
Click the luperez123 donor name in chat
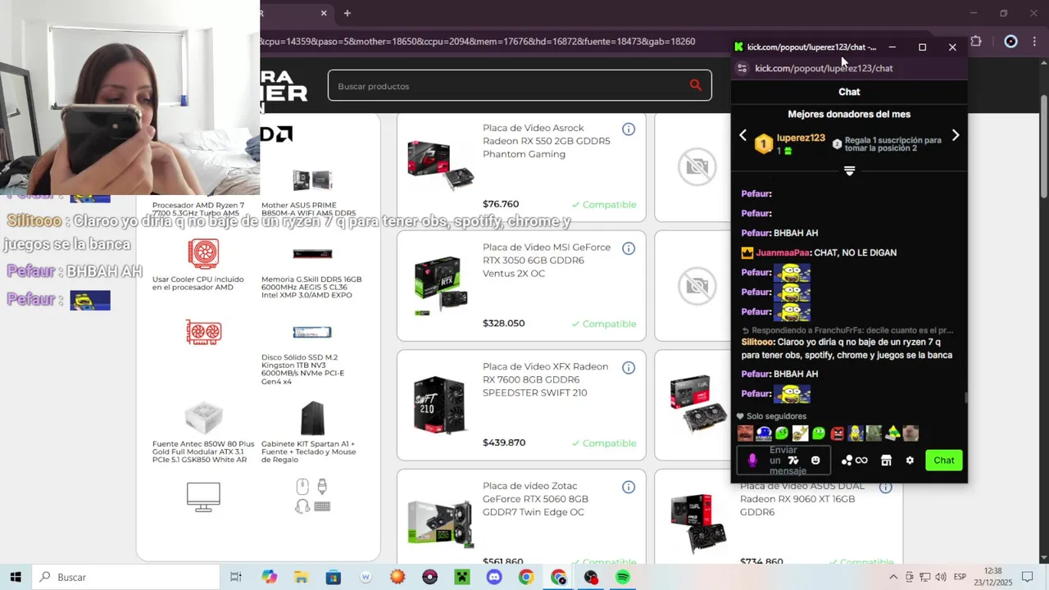tap(801, 138)
